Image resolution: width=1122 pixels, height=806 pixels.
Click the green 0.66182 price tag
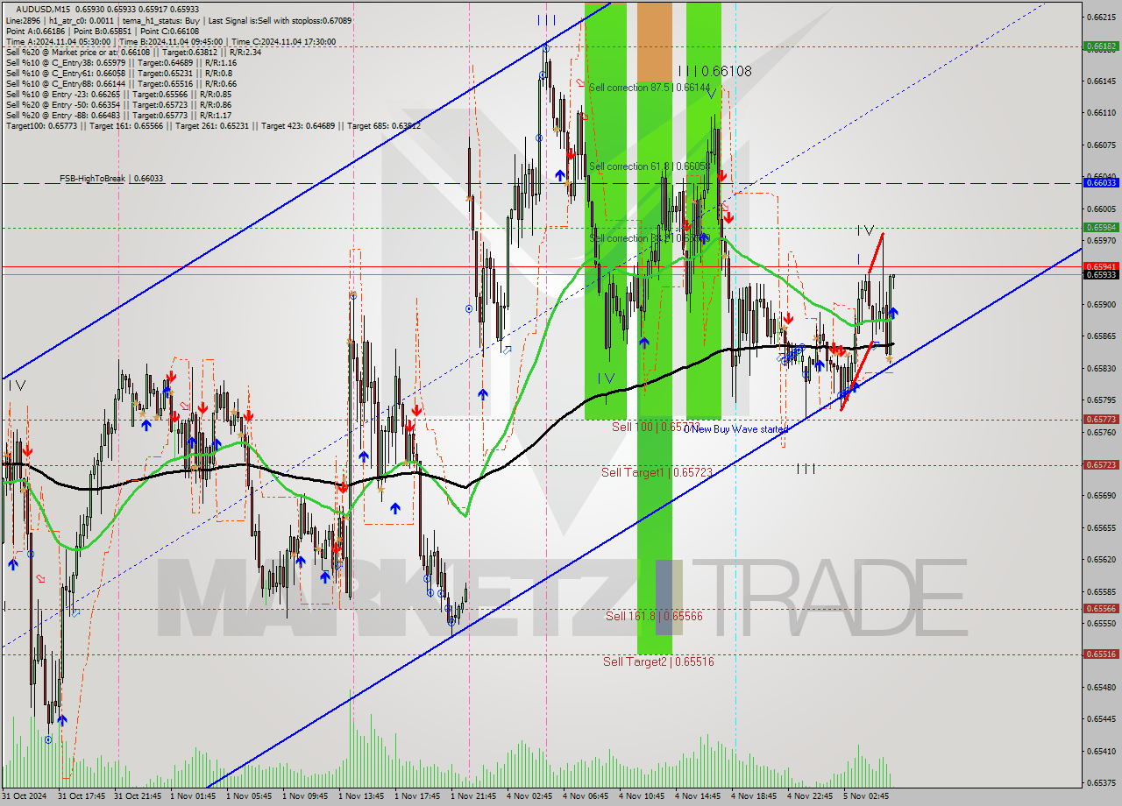tap(1101, 46)
